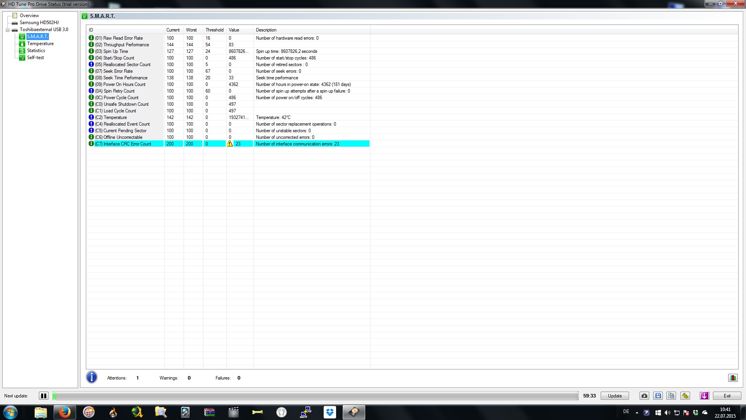
Task: Click the blue info icon near Attentions
Action: click(92, 377)
